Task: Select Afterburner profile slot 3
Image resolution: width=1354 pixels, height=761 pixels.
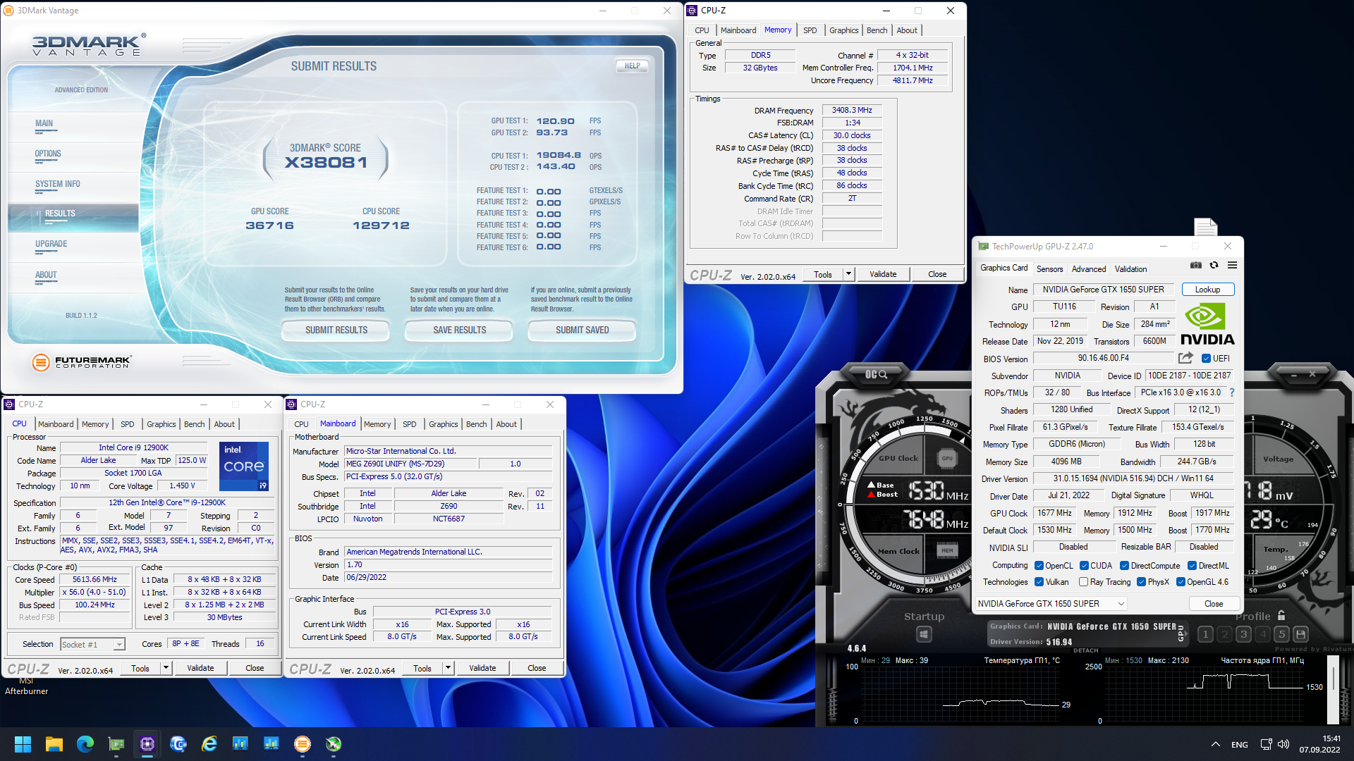Action: tap(1243, 634)
